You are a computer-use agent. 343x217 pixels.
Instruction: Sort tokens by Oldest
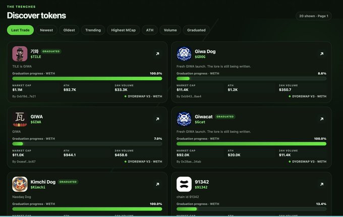click(69, 30)
